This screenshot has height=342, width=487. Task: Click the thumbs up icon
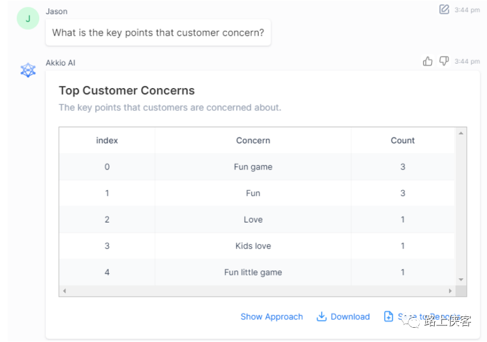click(x=428, y=61)
